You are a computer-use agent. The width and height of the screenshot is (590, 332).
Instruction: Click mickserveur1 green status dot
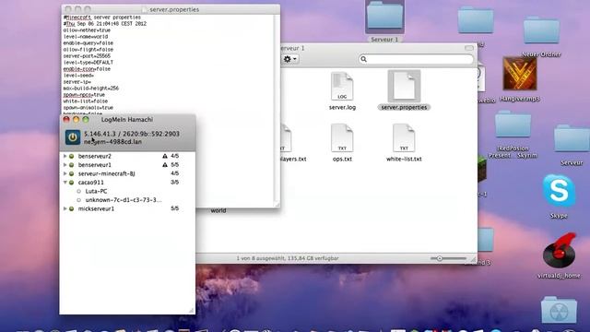[72, 208]
